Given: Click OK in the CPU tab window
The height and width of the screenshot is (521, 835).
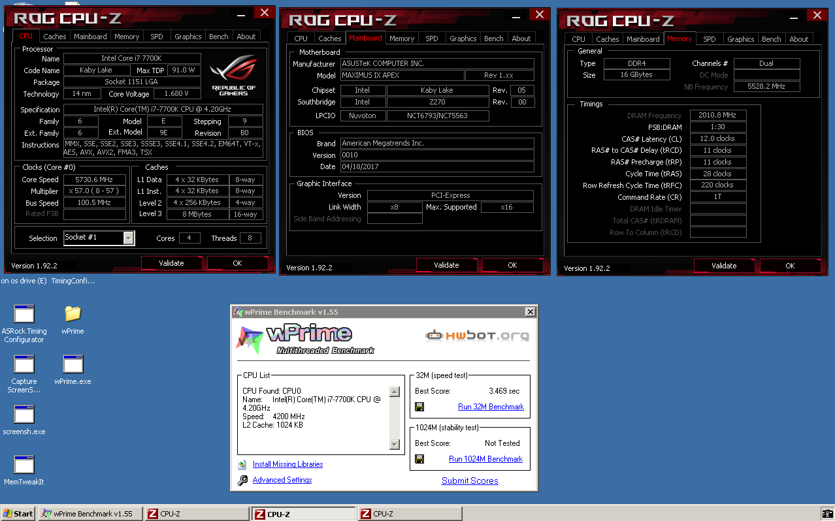Looking at the screenshot, I should coord(237,263).
